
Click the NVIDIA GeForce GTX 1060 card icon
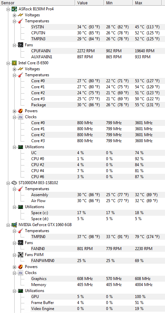(14, 224)
